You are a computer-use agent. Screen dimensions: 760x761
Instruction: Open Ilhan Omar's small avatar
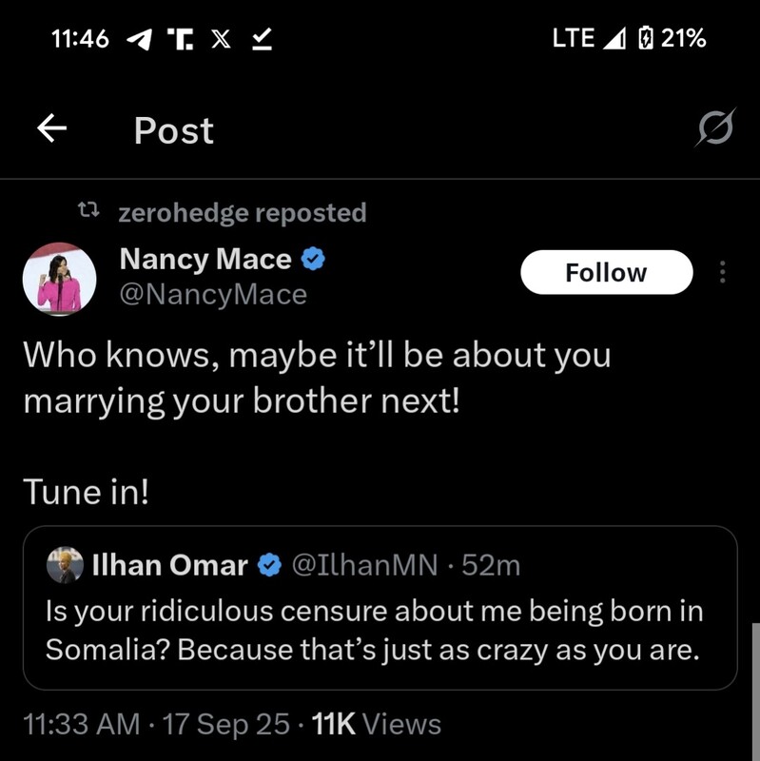pyautogui.click(x=65, y=565)
